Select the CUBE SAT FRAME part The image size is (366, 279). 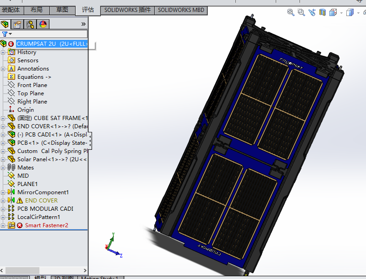pos(53,118)
